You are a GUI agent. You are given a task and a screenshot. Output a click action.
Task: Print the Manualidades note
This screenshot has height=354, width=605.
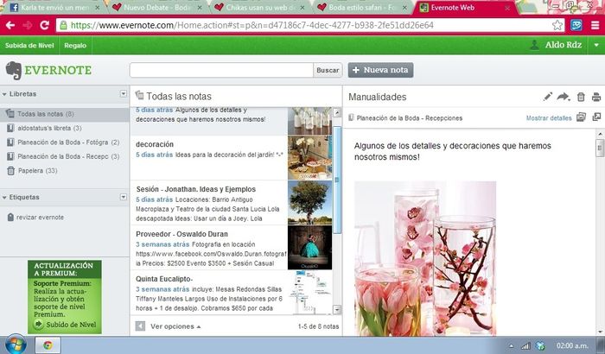(596, 97)
